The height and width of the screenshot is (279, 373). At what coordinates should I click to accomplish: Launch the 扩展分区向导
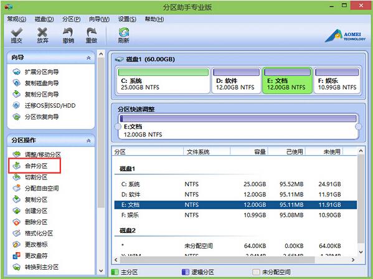point(36,72)
